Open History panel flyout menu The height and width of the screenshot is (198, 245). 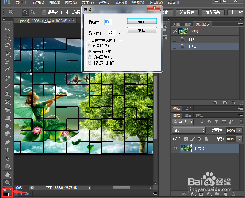pos(240,24)
